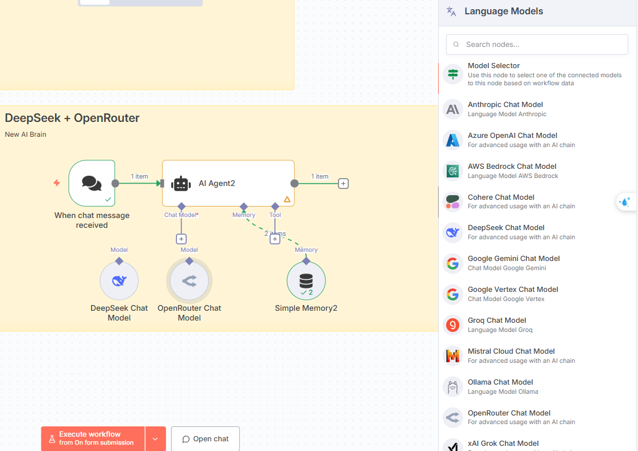Click the Language Models translate icon

451,11
